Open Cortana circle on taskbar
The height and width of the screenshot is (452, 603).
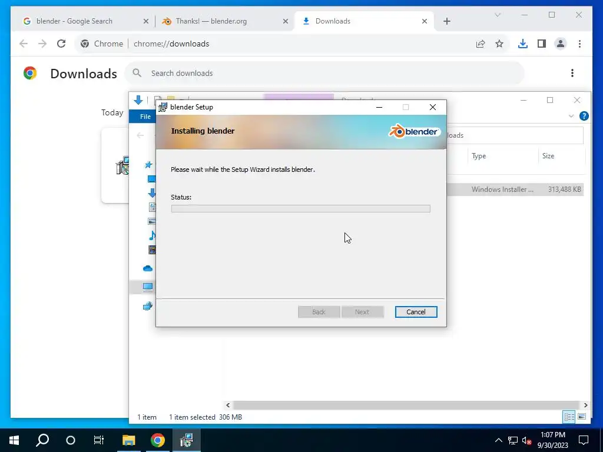click(71, 440)
